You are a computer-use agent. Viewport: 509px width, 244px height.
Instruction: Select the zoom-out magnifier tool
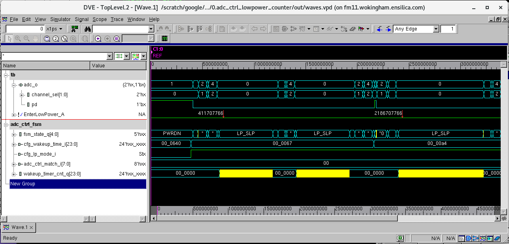point(26,38)
